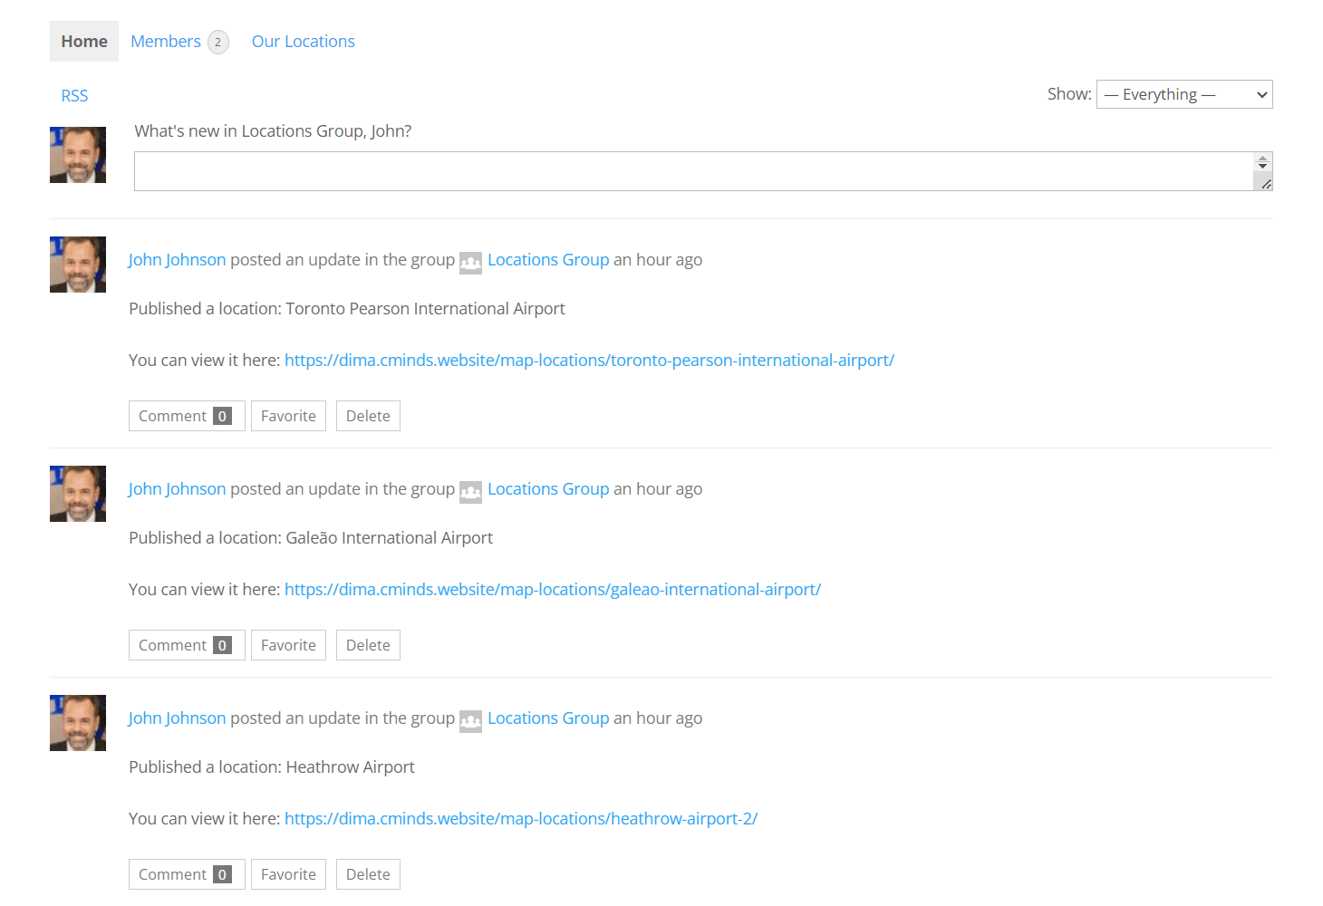Open avatar on Heathrow Airport post
This screenshot has width=1323, height=906.
point(78,723)
